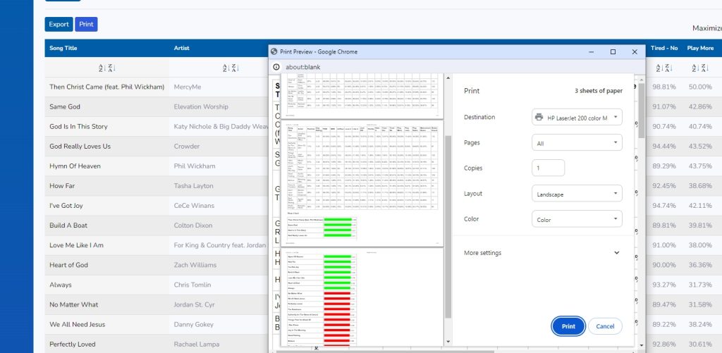
Task: Close the Print Preview window
Action: pyautogui.click(x=635, y=52)
